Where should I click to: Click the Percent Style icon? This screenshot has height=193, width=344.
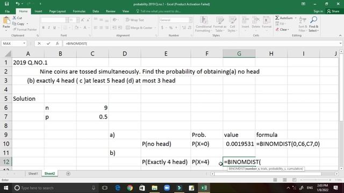tap(171, 27)
